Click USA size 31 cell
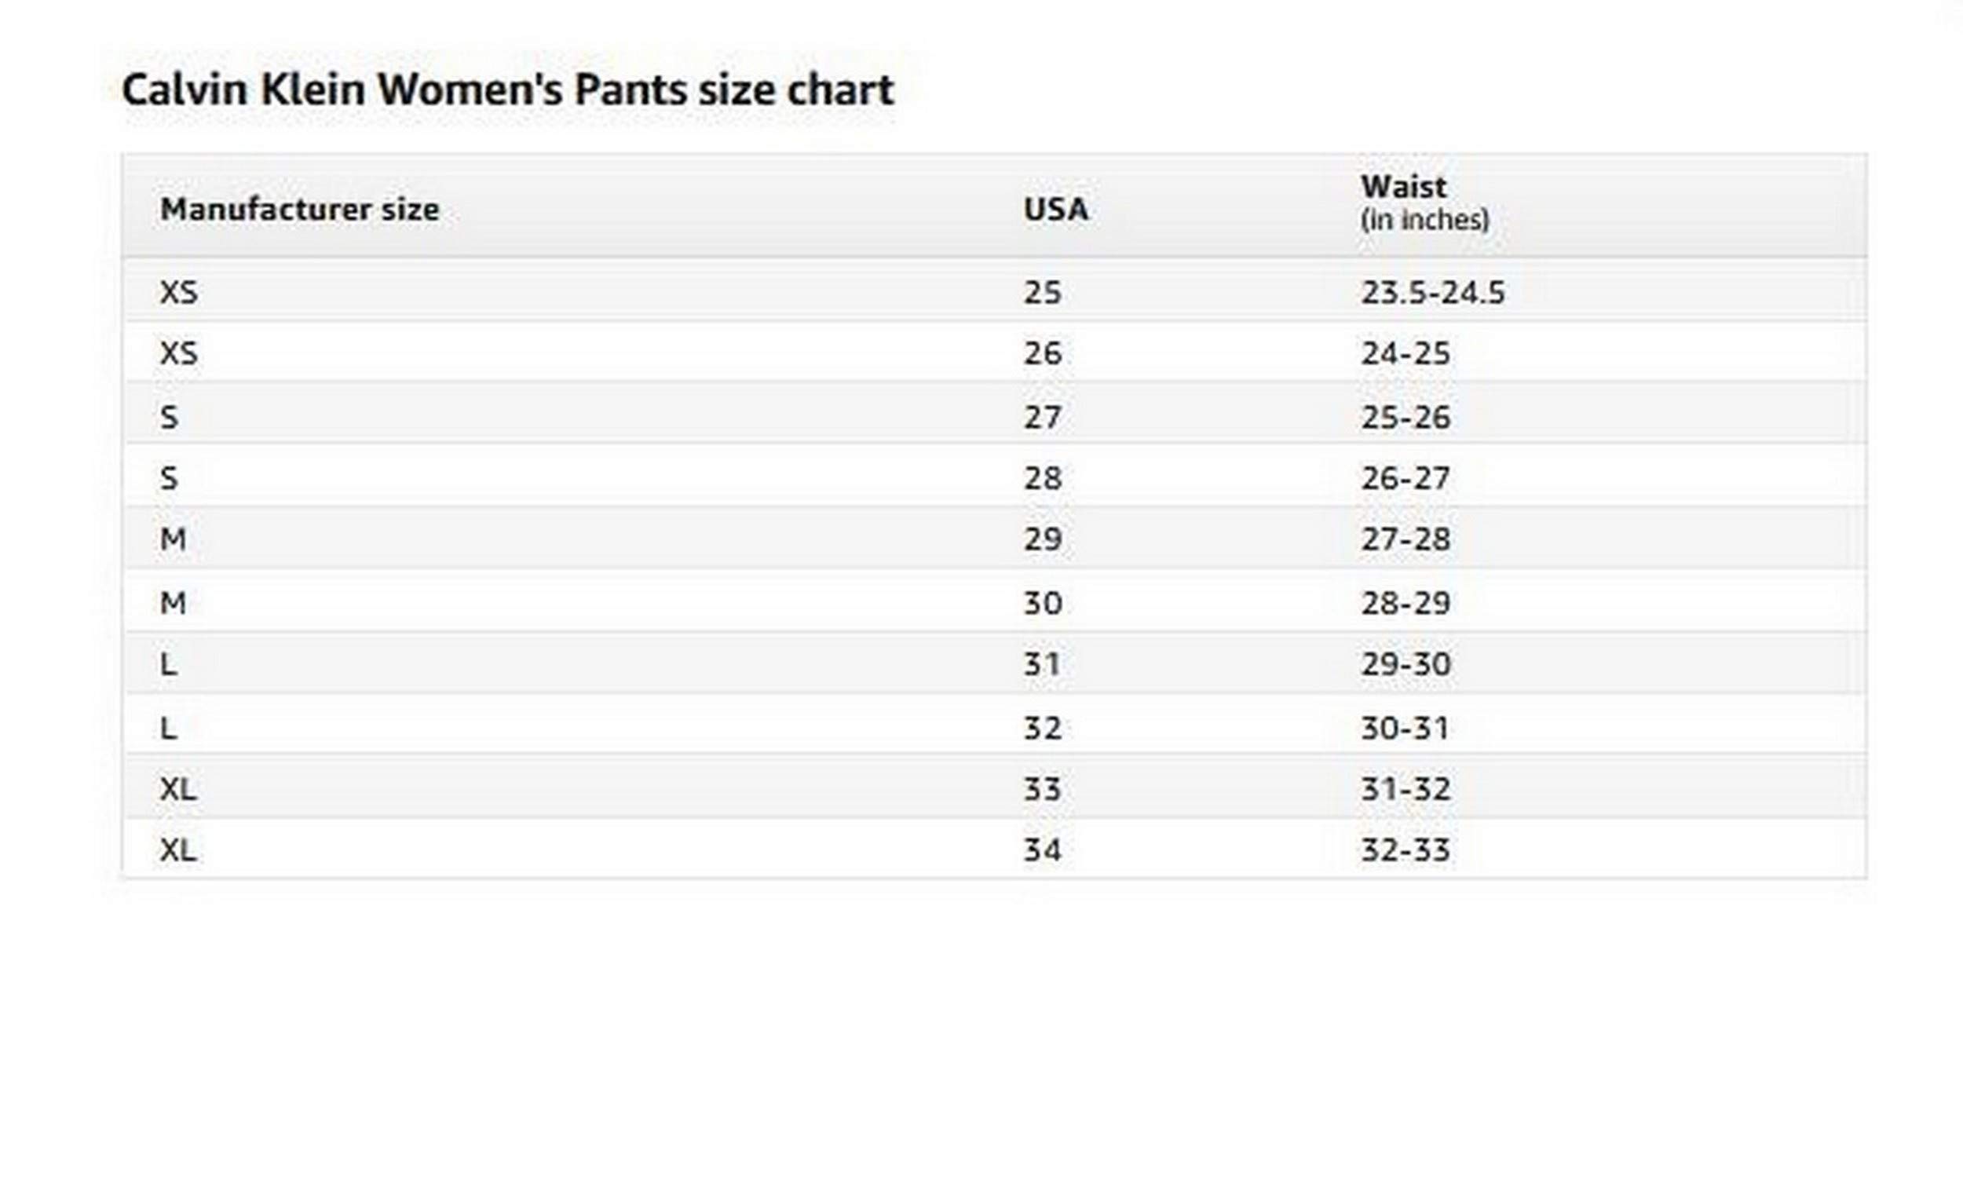The image size is (1963, 1180). tap(1041, 664)
